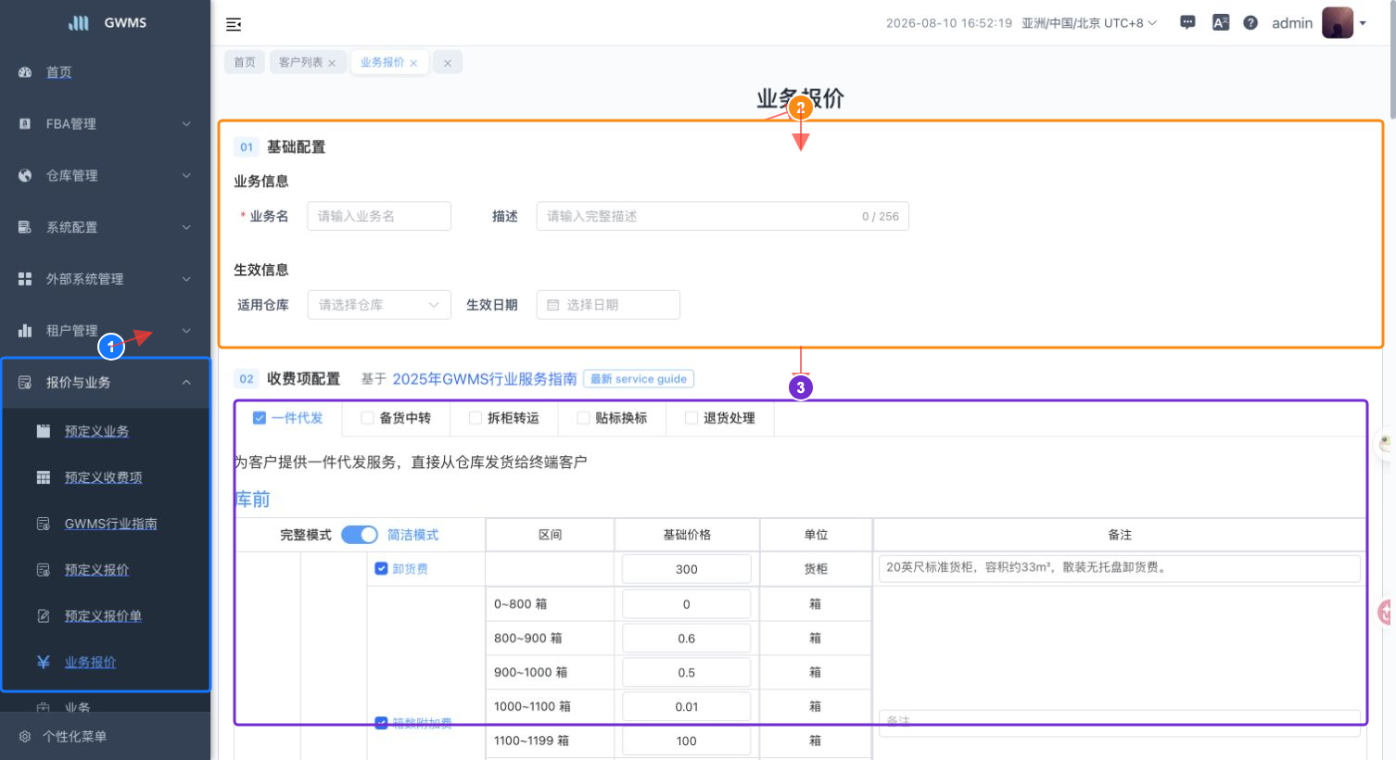Click the 仓库管理 globe icon
This screenshot has height=760, width=1396.
tap(25, 175)
